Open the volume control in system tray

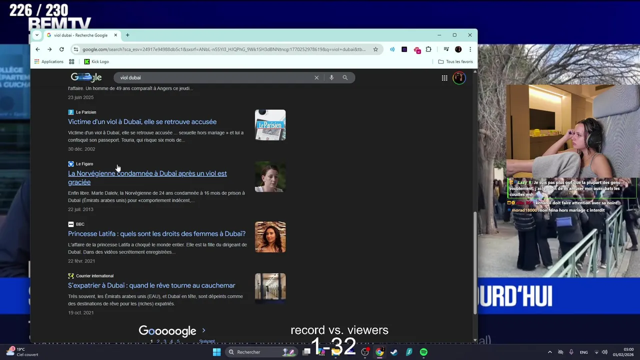[604, 352]
